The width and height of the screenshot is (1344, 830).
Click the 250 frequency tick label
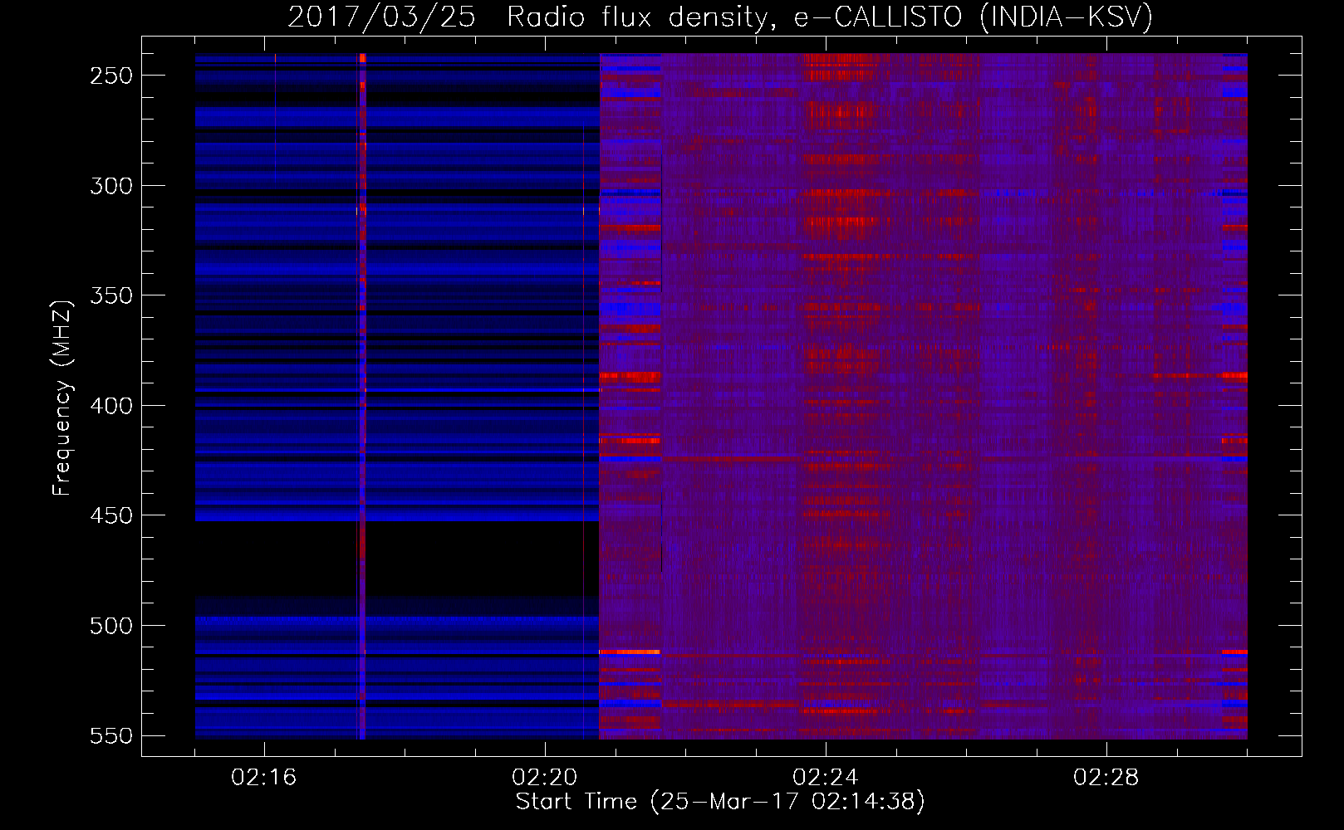(x=111, y=76)
